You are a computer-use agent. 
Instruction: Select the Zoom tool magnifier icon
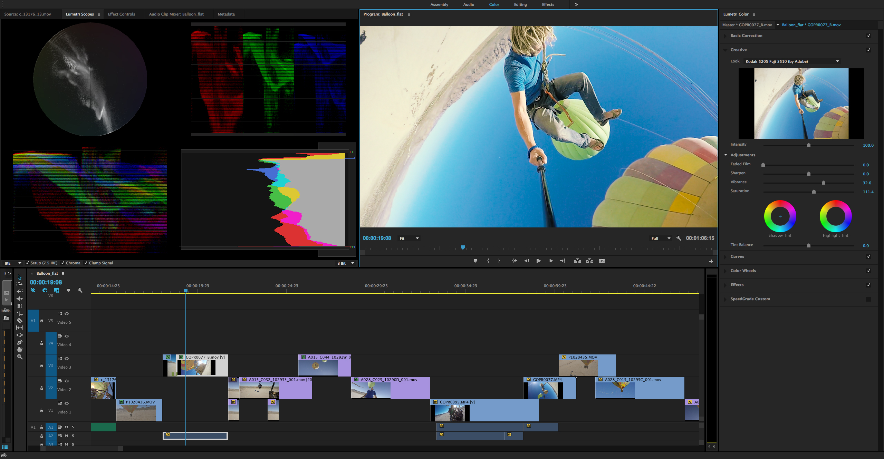tap(20, 357)
